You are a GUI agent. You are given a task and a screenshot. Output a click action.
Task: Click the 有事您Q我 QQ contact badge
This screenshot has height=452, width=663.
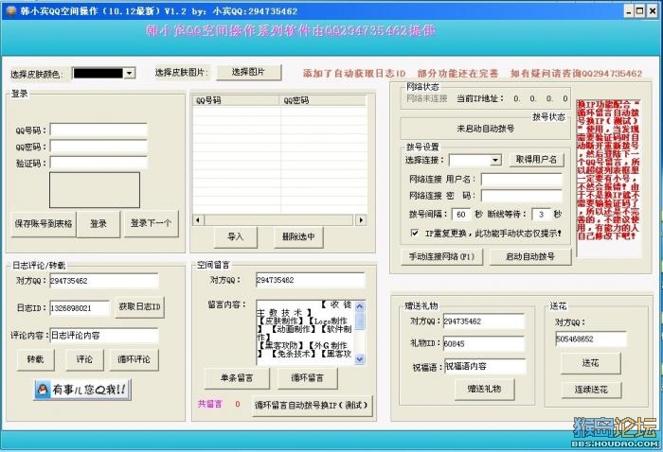82,389
